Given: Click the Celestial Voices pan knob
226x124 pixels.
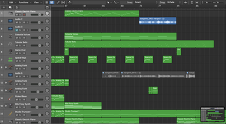Looking at the screenshot, I should pyautogui.click(x=47, y=36).
